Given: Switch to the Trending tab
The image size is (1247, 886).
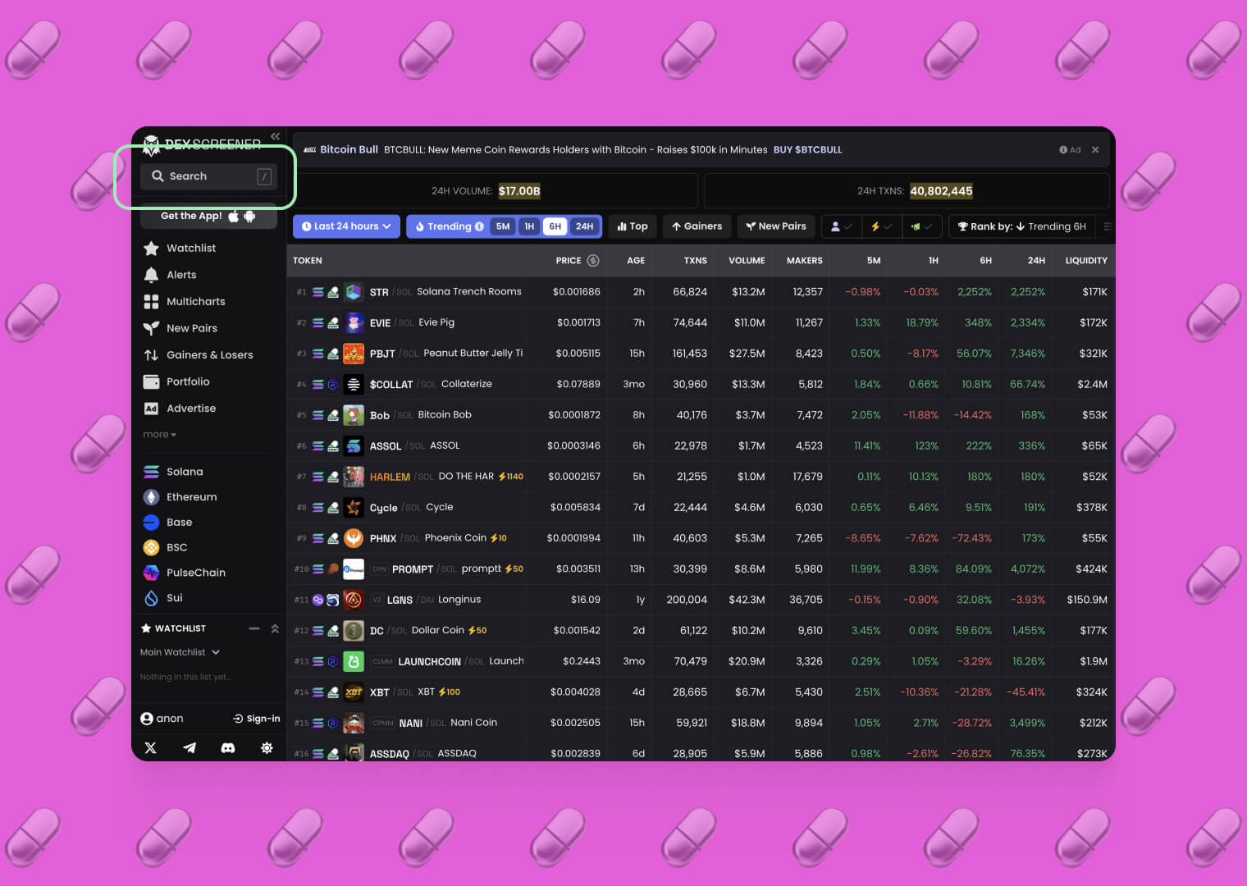Looking at the screenshot, I should tap(449, 226).
